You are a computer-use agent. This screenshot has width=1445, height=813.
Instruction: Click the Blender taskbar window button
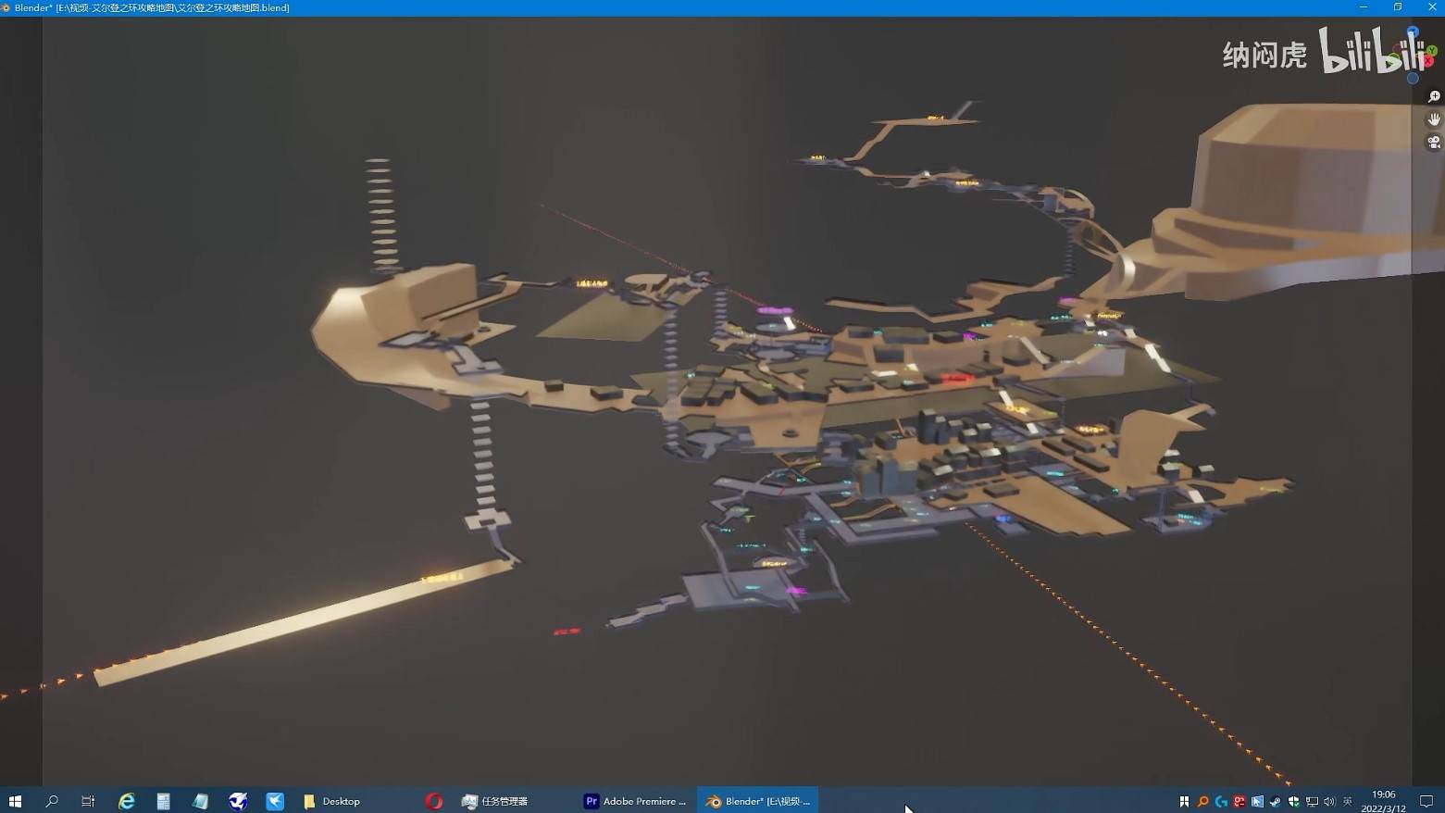(x=757, y=801)
